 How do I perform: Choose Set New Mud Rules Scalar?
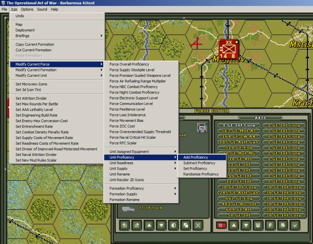57,160
